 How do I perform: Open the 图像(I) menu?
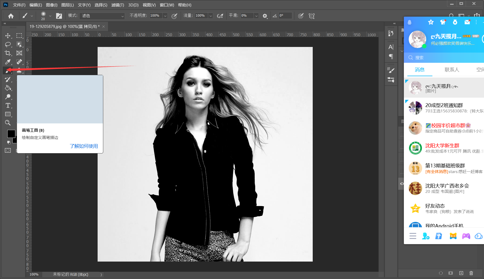coord(52,5)
